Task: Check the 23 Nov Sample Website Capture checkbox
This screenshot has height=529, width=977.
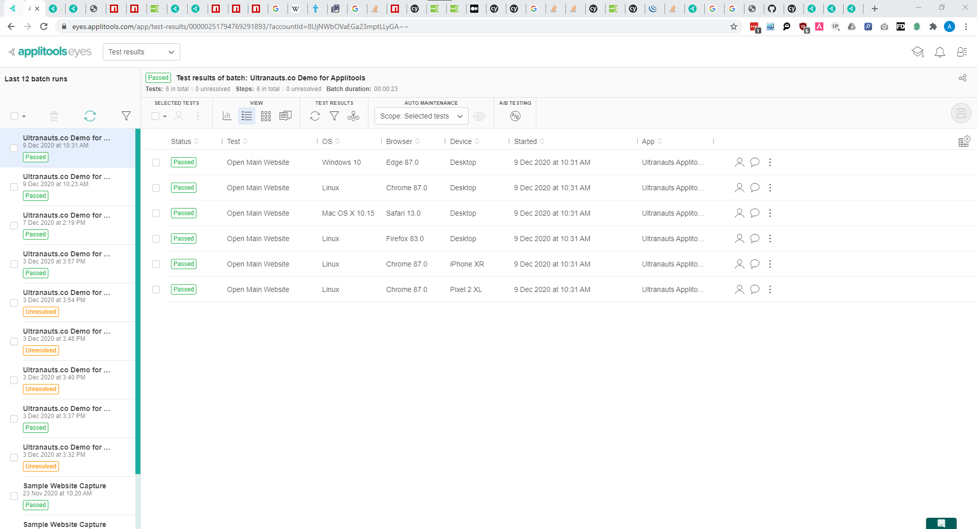Action: pos(14,496)
